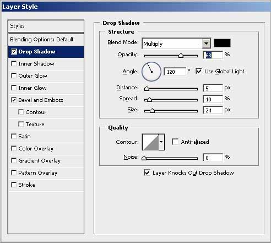271x243 pixels.
Task: Uncheck the Drop Shadow checkbox
Action: pyautogui.click(x=14, y=52)
